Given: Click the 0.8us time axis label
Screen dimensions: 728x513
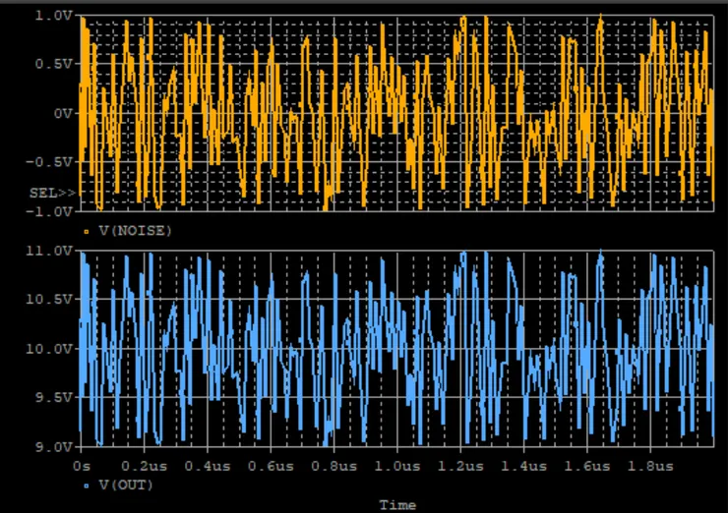Looking at the screenshot, I should point(334,466).
